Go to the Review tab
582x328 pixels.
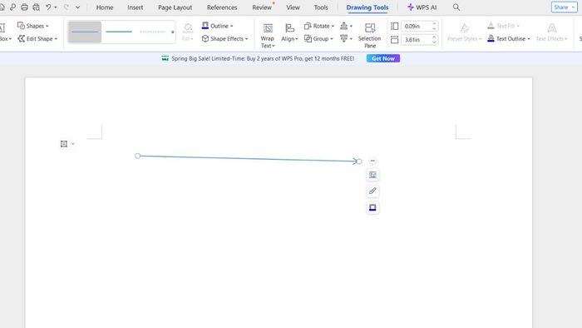coord(262,7)
